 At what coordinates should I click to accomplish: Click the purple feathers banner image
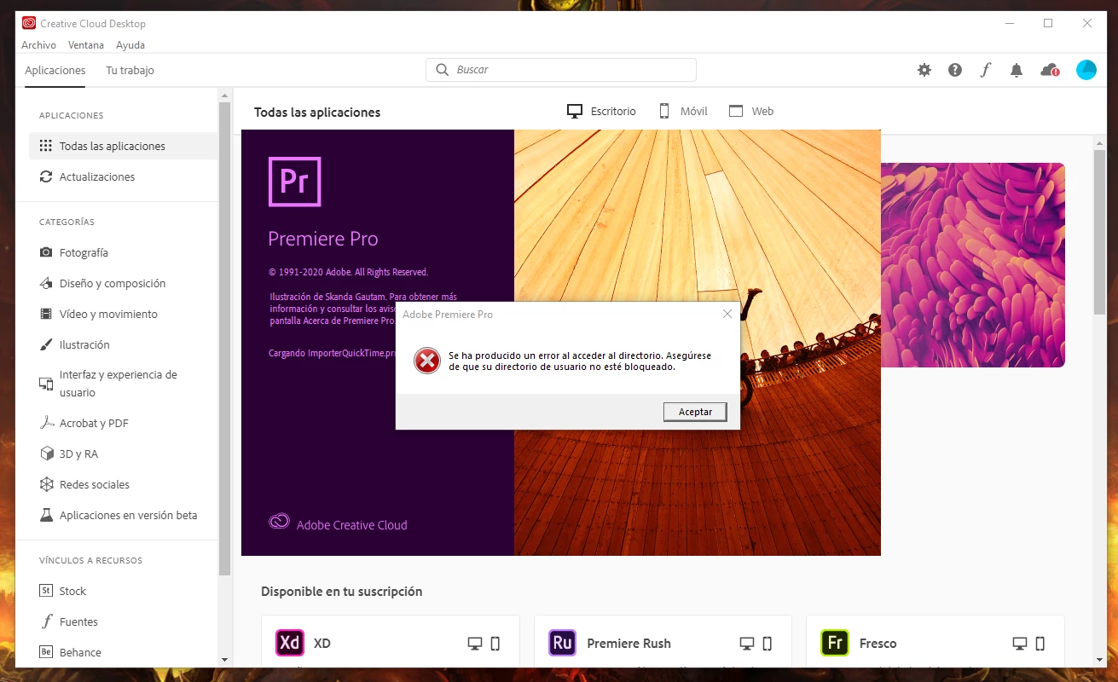tap(973, 265)
